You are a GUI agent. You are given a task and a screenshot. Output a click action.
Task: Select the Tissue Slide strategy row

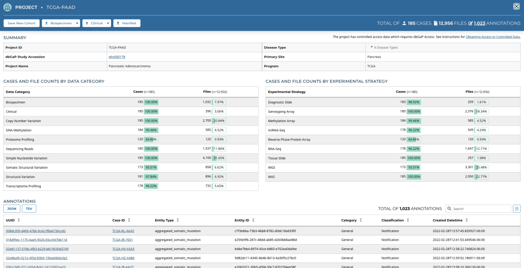click(393, 158)
